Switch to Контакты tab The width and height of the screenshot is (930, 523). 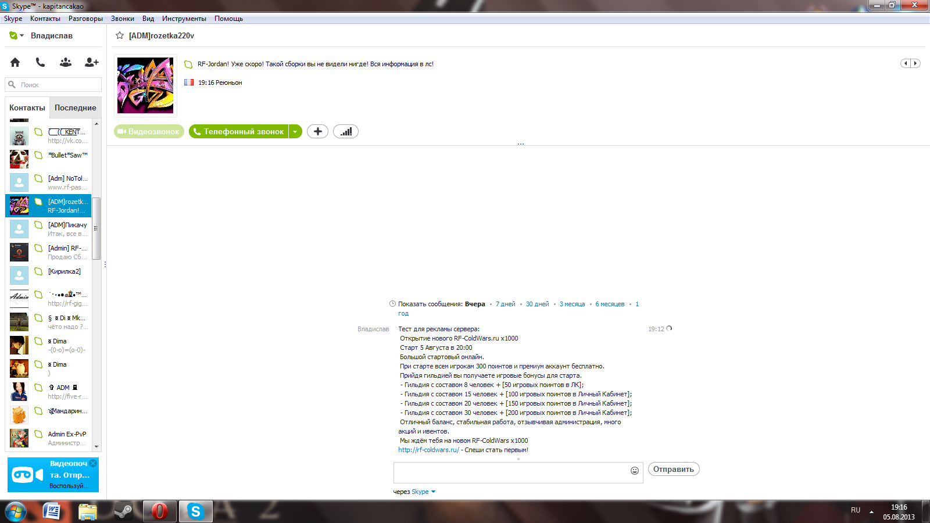coord(27,108)
